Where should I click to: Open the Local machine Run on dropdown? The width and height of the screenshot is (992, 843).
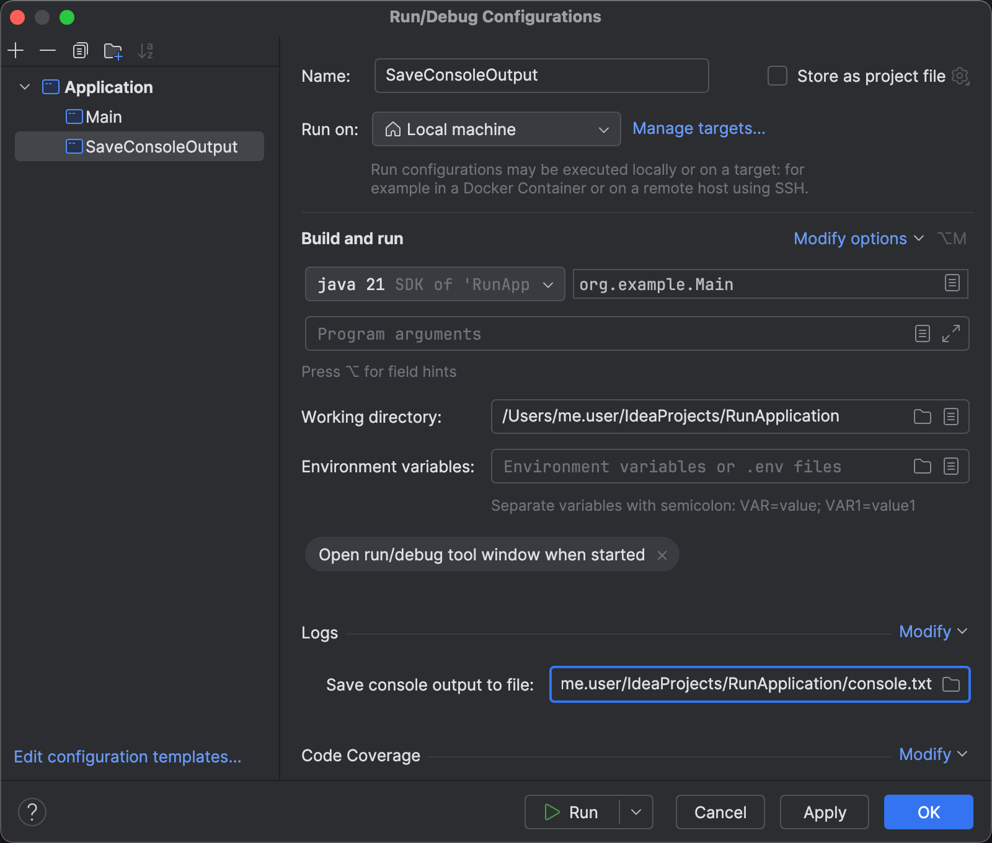click(496, 129)
